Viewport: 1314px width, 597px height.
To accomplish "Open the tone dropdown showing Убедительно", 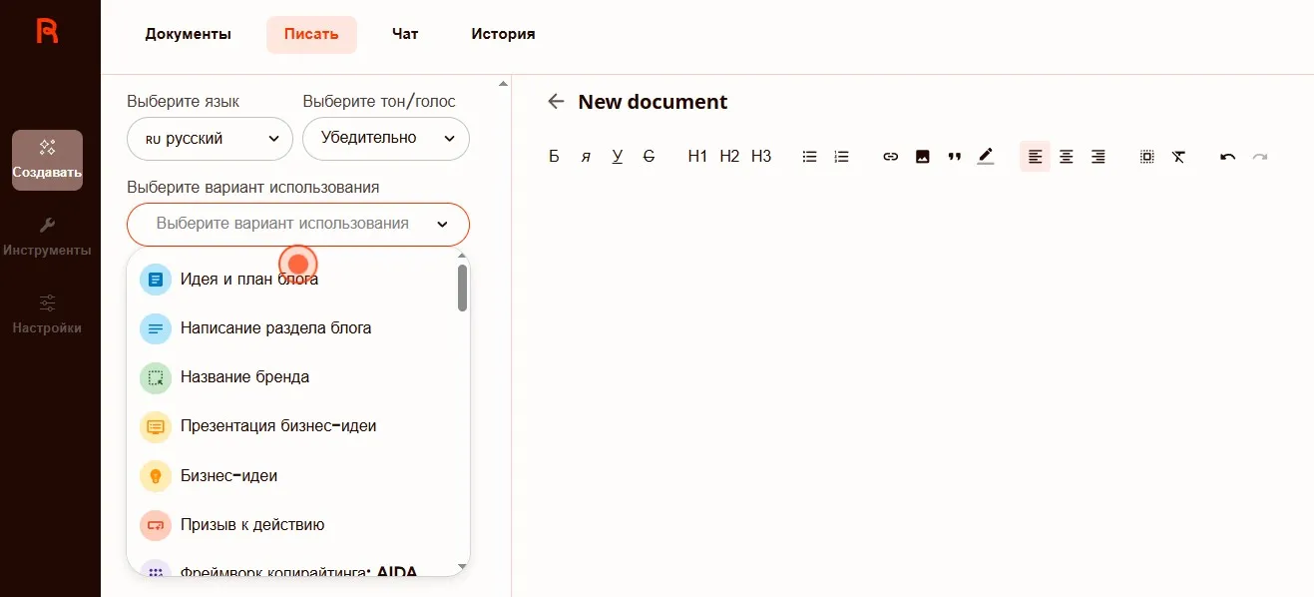I will point(386,139).
